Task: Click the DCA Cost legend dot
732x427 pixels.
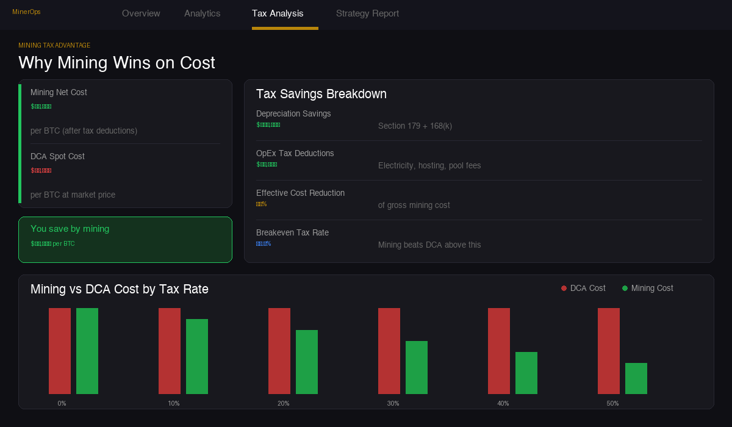Action: tap(564, 288)
